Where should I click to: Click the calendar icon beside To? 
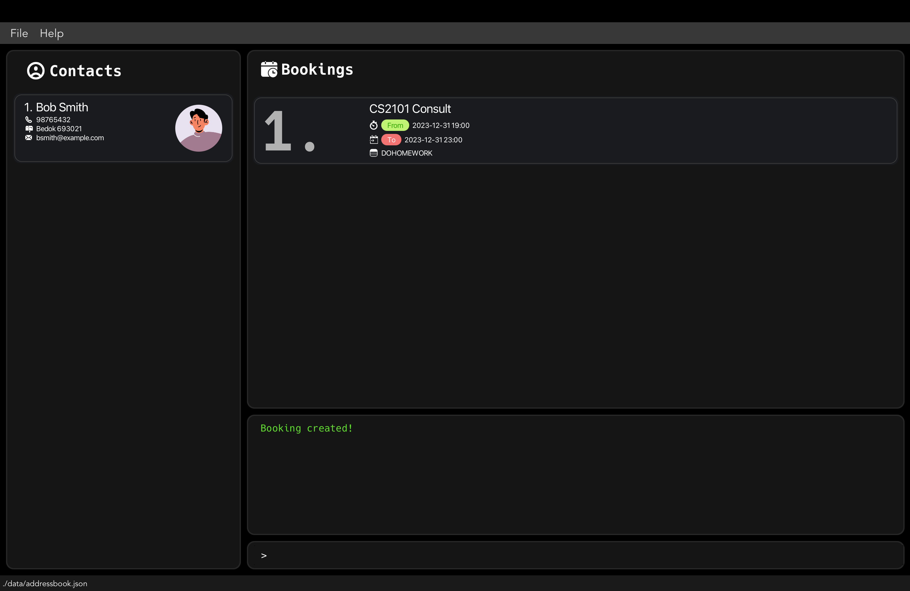374,140
